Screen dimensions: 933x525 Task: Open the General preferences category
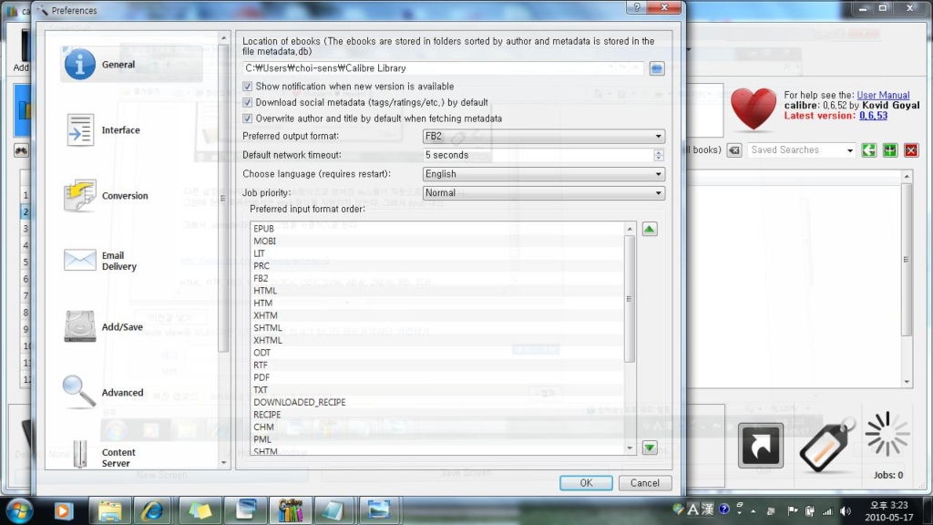(131, 65)
